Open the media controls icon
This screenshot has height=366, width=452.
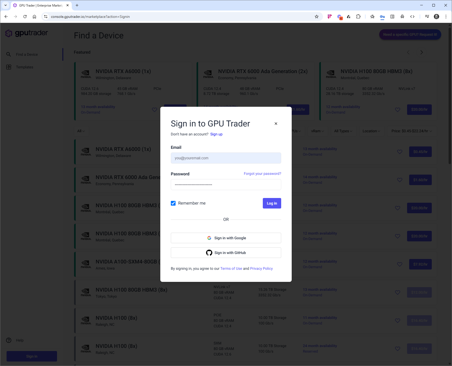[427, 17]
